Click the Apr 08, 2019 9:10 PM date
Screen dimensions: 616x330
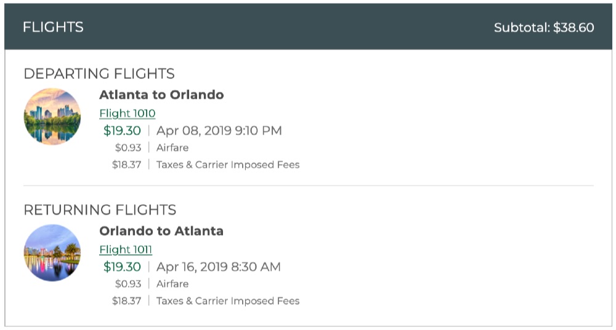coord(219,131)
